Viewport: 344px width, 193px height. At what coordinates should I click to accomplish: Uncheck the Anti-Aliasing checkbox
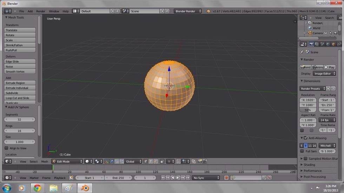pos(305,138)
